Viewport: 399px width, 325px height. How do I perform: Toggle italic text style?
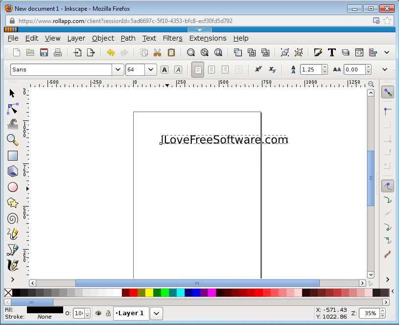[178, 70]
